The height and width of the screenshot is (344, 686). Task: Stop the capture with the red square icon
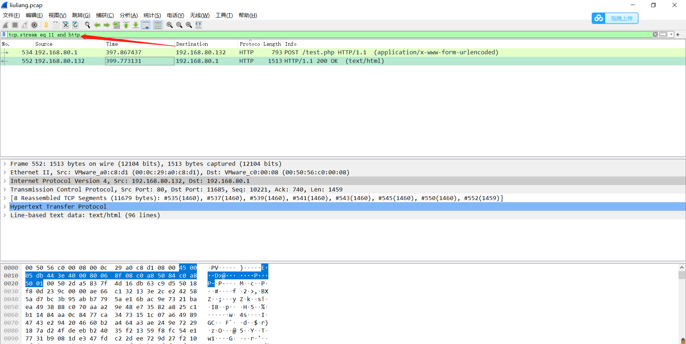tap(15, 25)
